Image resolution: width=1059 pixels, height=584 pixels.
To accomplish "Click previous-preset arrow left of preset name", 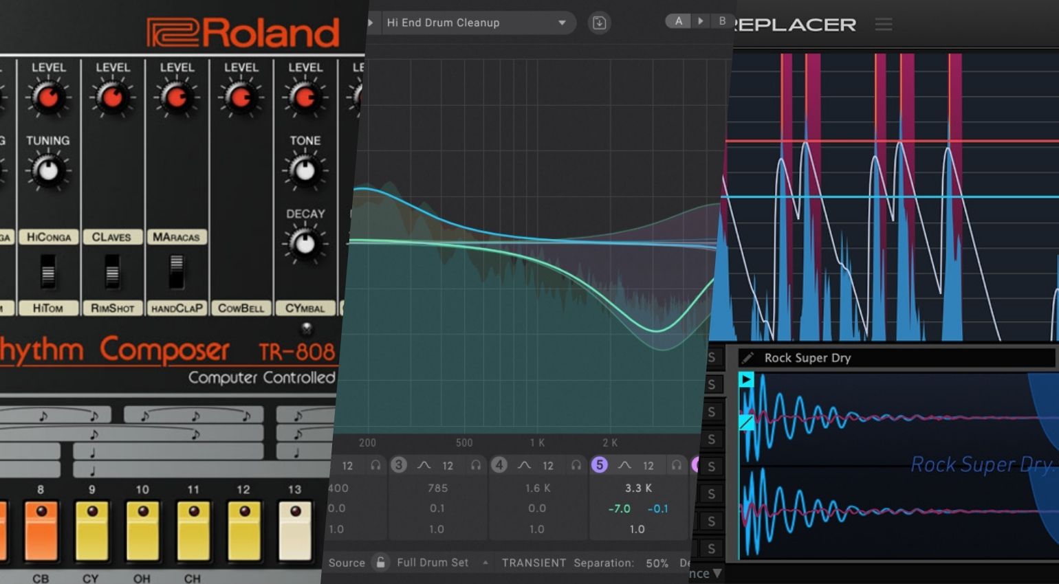I will (x=370, y=23).
